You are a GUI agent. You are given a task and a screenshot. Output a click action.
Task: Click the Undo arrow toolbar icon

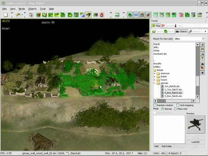coord(18,15)
